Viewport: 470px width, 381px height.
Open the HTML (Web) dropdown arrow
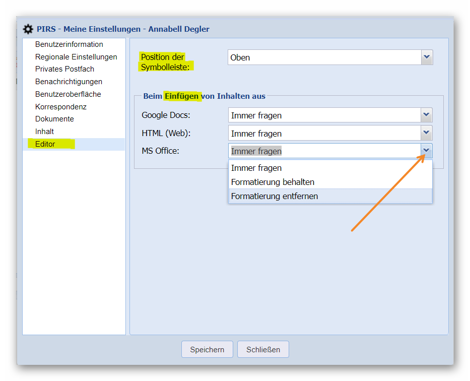pyautogui.click(x=427, y=134)
